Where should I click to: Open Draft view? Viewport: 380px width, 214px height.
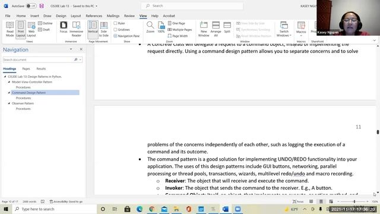(x=44, y=30)
